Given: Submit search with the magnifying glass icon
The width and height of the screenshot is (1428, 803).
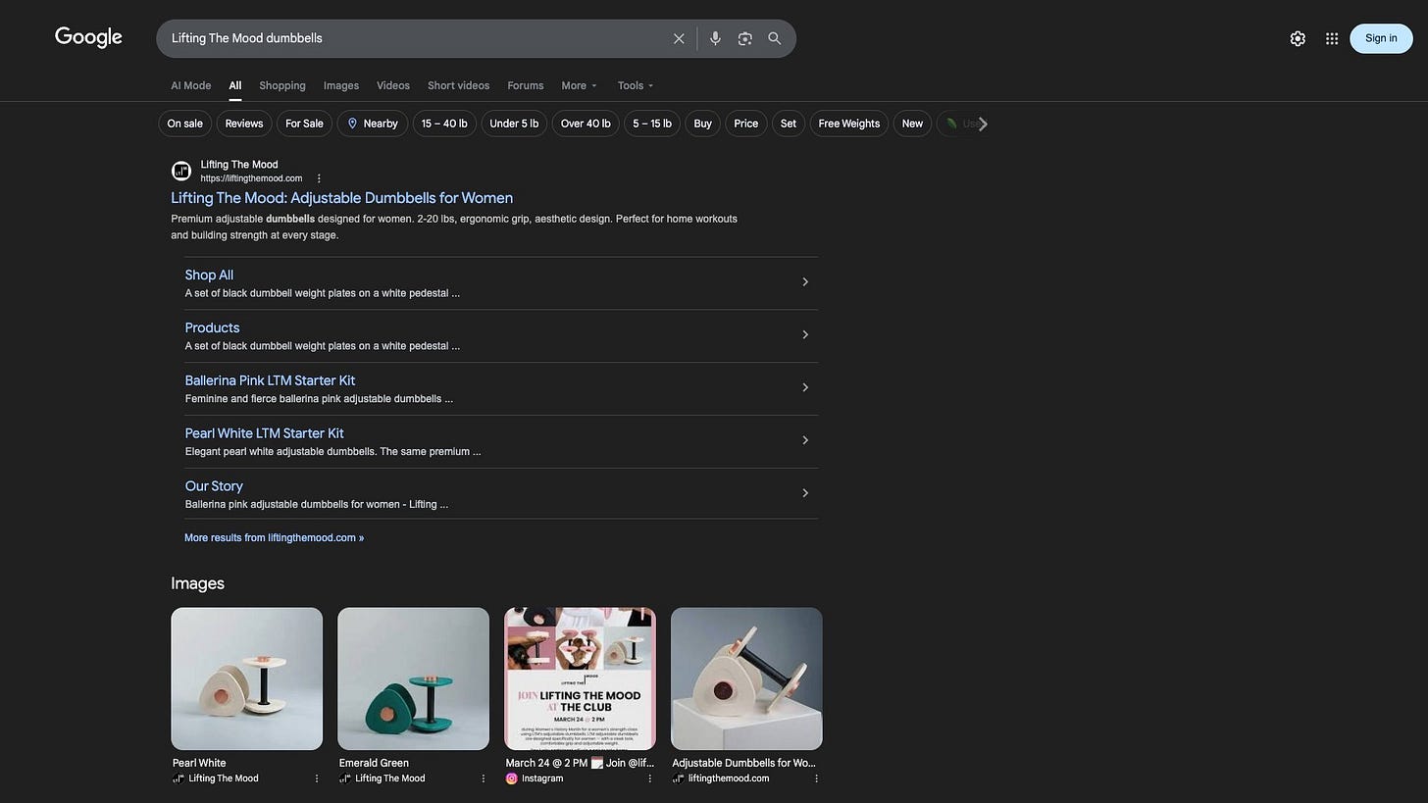Looking at the screenshot, I should pyautogui.click(x=775, y=38).
